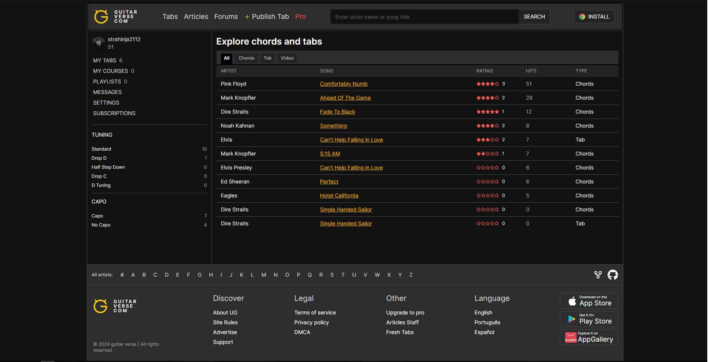708x362 pixels.
Task: Click the fork icon beside GitHub
Action: (x=598, y=275)
